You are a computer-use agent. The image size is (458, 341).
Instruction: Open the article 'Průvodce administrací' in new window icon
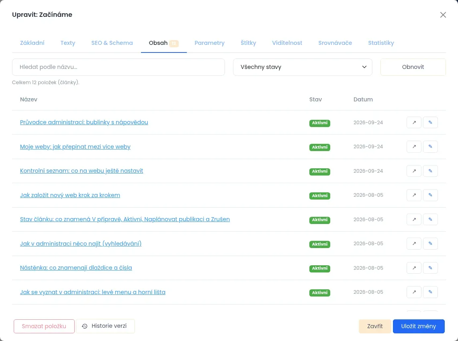[414, 122]
